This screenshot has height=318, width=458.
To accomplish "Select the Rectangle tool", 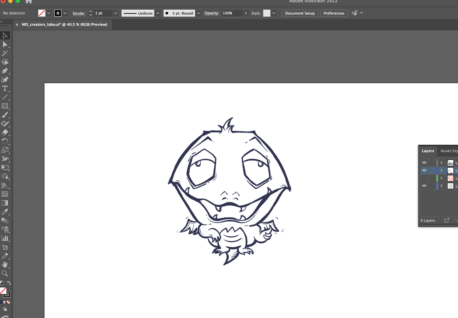I will pyautogui.click(x=5, y=106).
